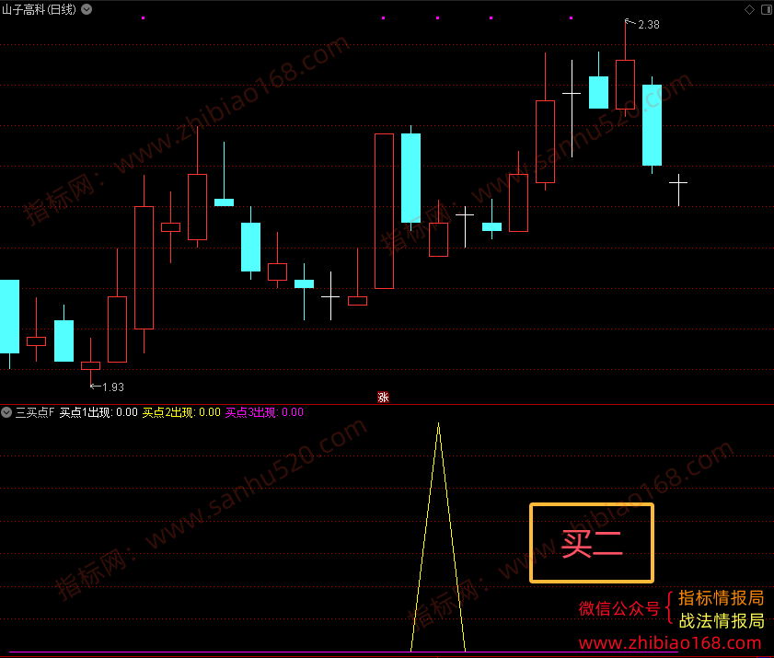This screenshot has height=658, width=774.
Task: Click the magenta 买点3出现: 0.00 label
Action: point(264,412)
